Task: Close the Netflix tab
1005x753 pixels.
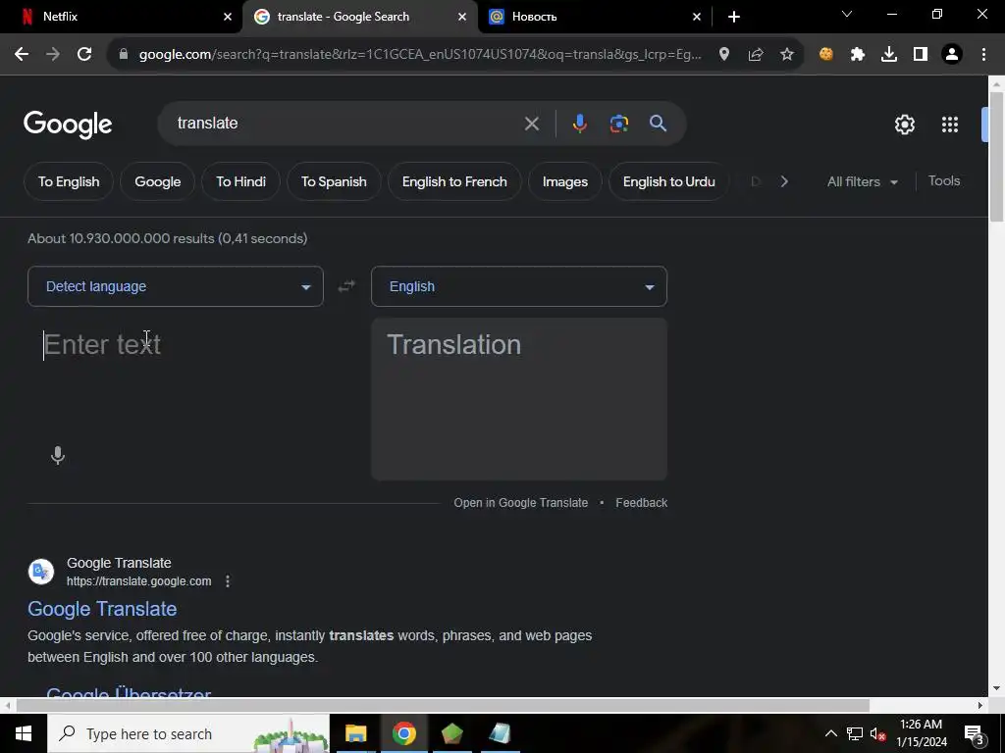Action: (x=228, y=17)
